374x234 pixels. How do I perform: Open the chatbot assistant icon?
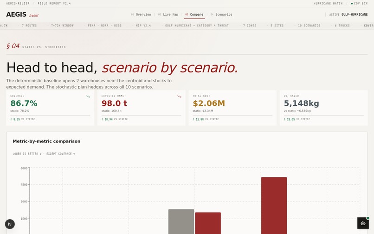[x=363, y=223]
